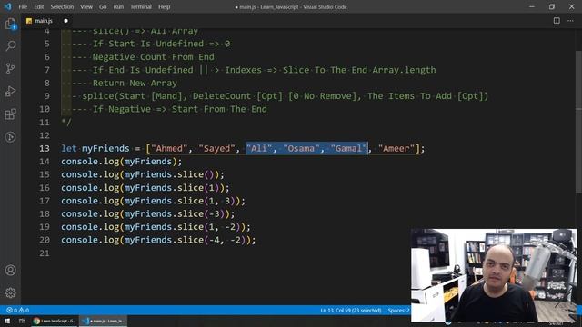
Task: Click the VS Code logo in title bar
Action: 7,6
